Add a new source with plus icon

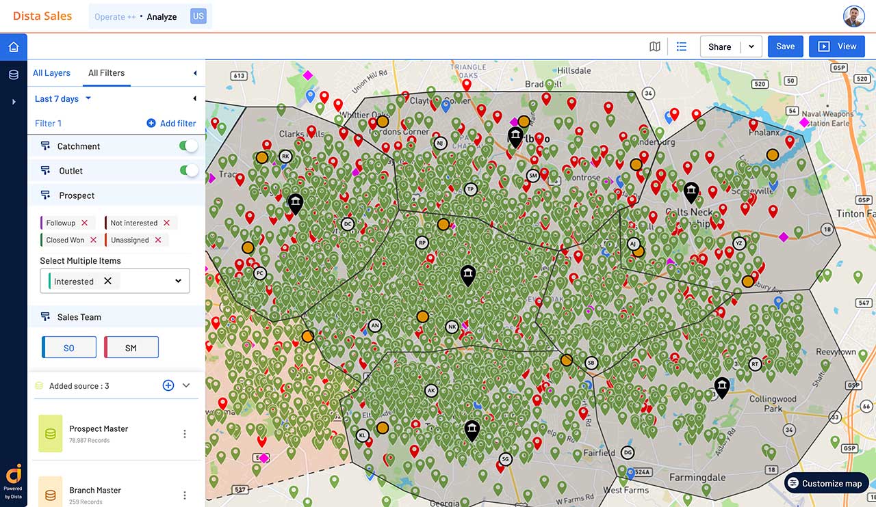tap(168, 385)
